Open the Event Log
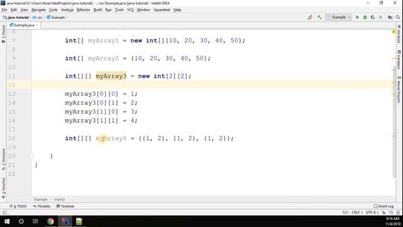 [x=383, y=206]
